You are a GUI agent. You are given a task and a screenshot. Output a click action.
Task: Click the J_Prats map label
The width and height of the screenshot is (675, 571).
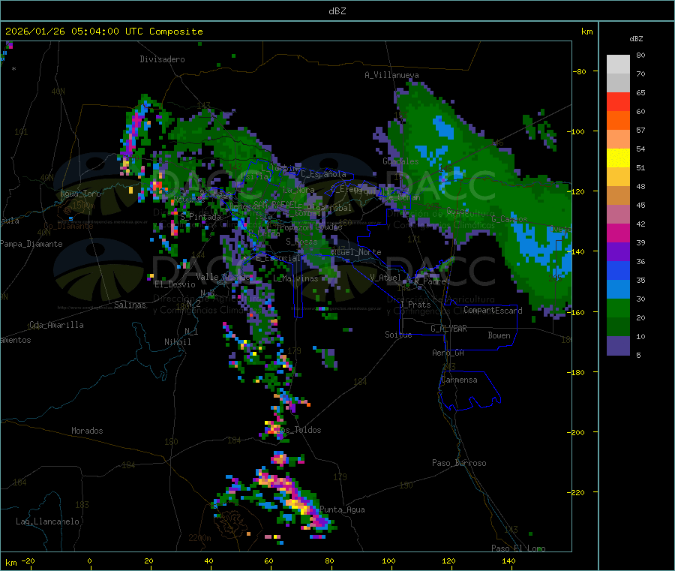pyautogui.click(x=415, y=305)
